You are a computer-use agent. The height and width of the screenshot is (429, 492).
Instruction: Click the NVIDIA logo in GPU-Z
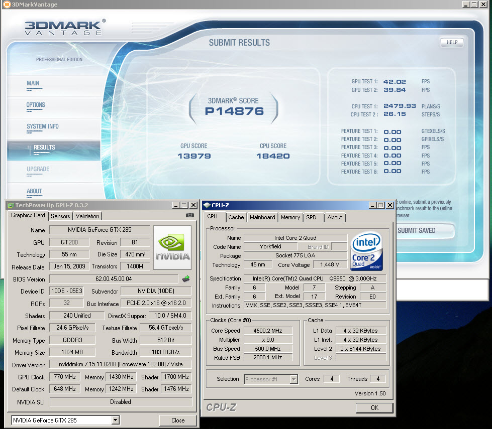(172, 247)
